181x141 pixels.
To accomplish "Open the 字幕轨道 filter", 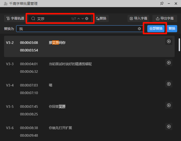I will click(15, 19).
